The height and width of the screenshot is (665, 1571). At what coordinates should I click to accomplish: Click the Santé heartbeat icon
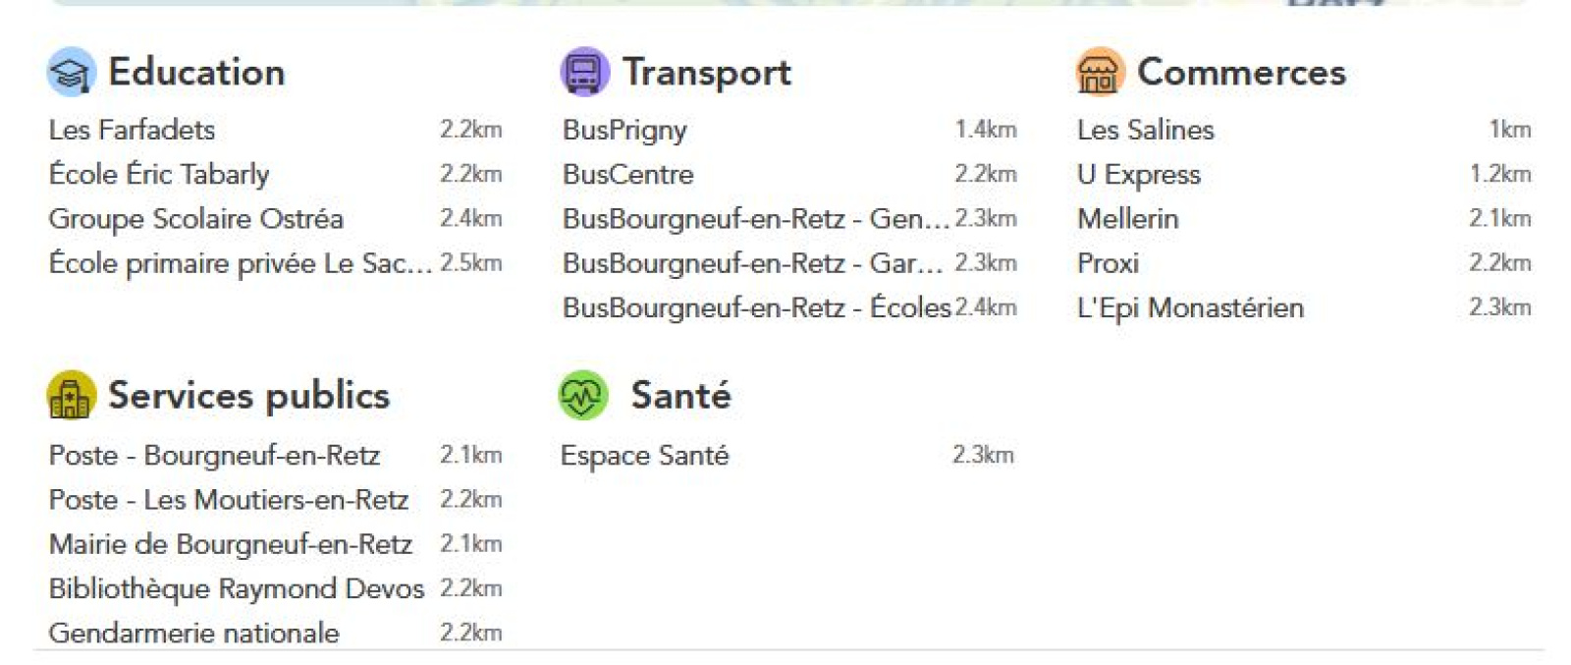click(x=583, y=396)
